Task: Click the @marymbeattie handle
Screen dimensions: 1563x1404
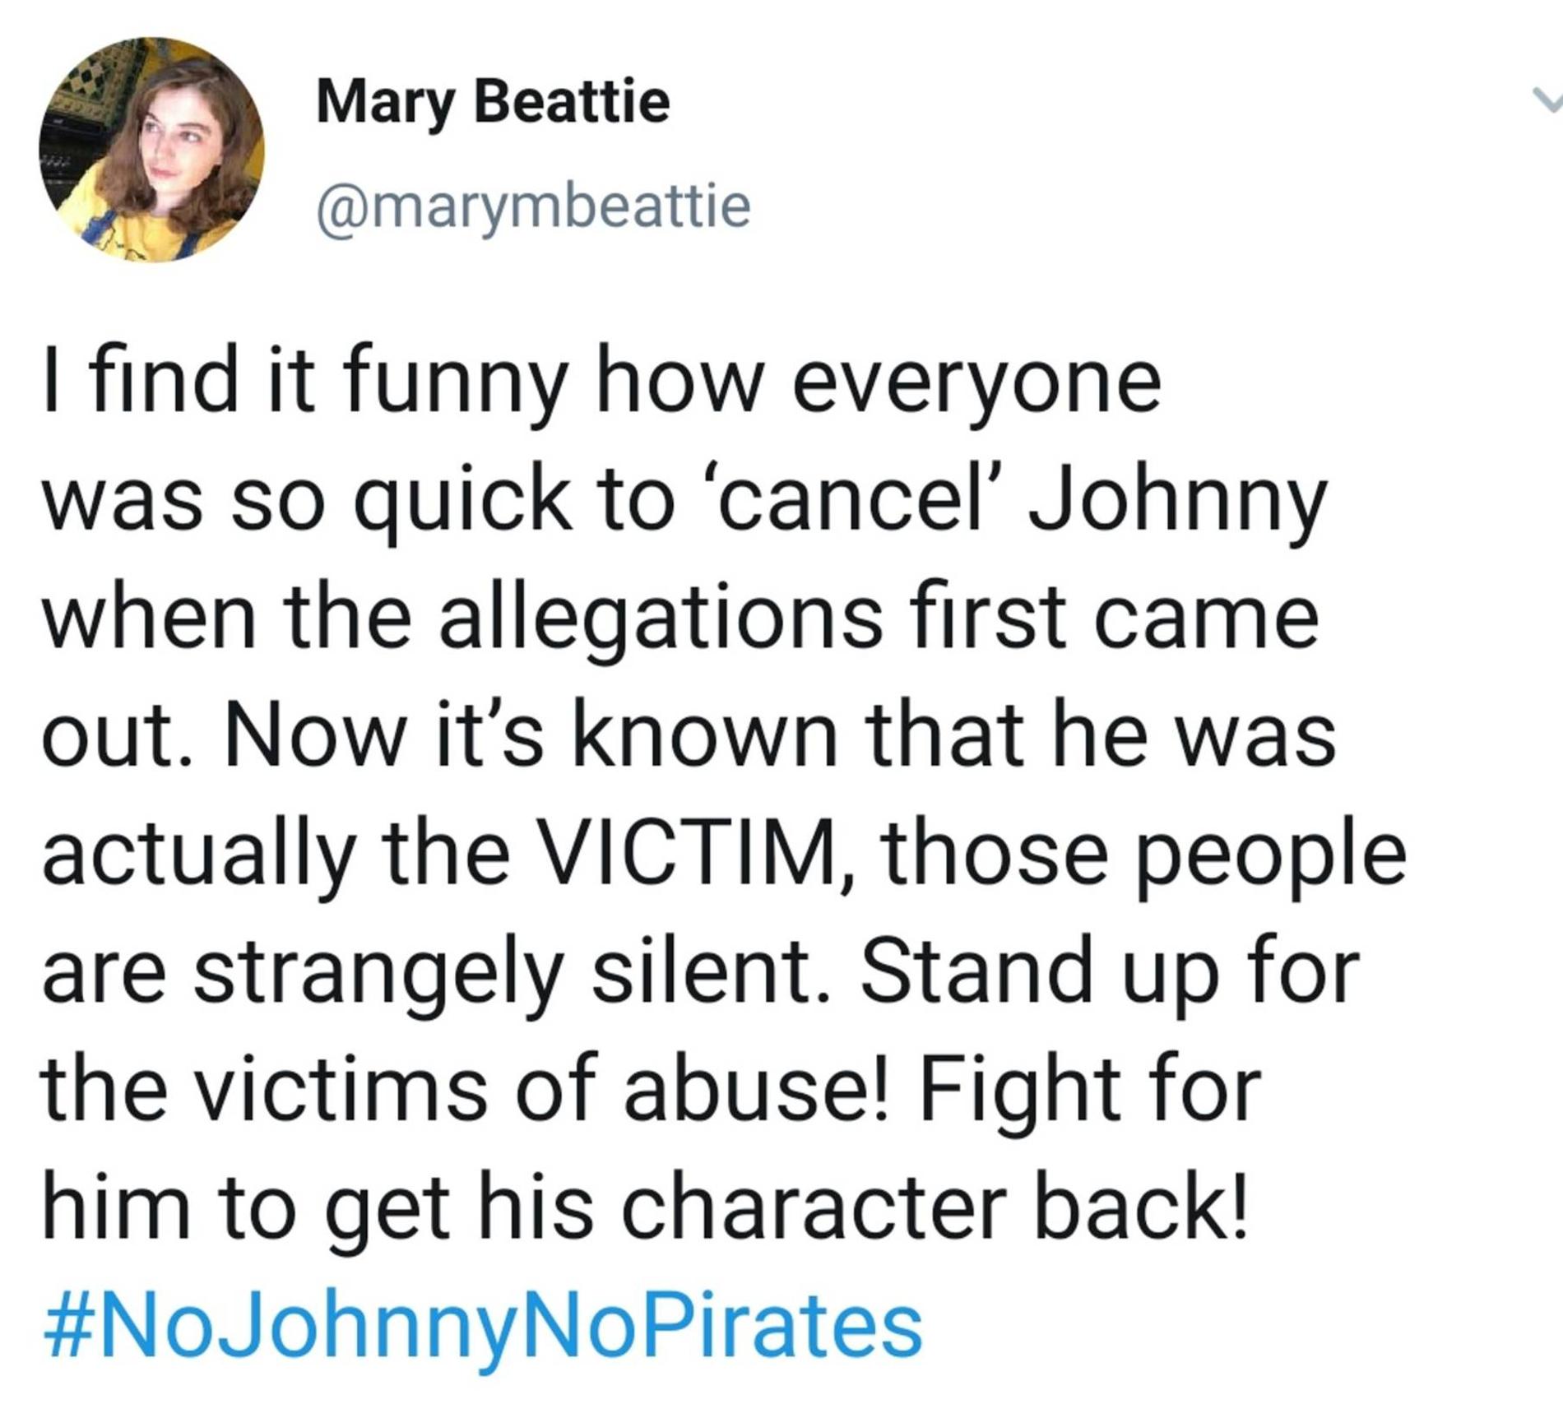Action: (x=533, y=206)
